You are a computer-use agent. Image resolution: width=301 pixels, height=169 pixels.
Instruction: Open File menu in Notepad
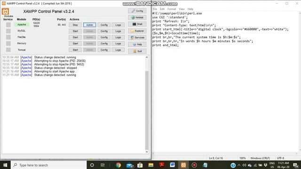coord(155,9)
